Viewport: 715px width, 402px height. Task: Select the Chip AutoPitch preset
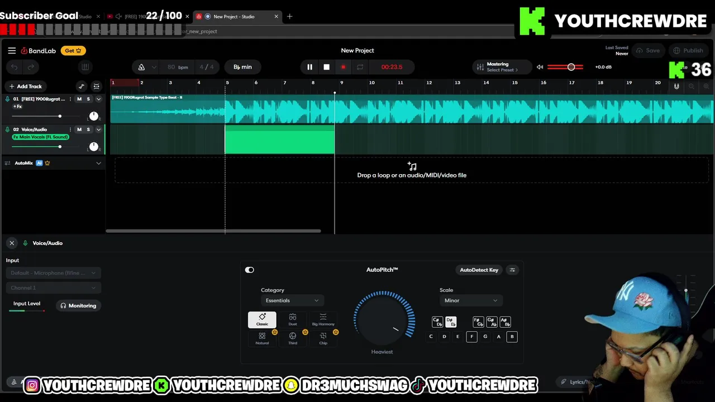pos(323,338)
